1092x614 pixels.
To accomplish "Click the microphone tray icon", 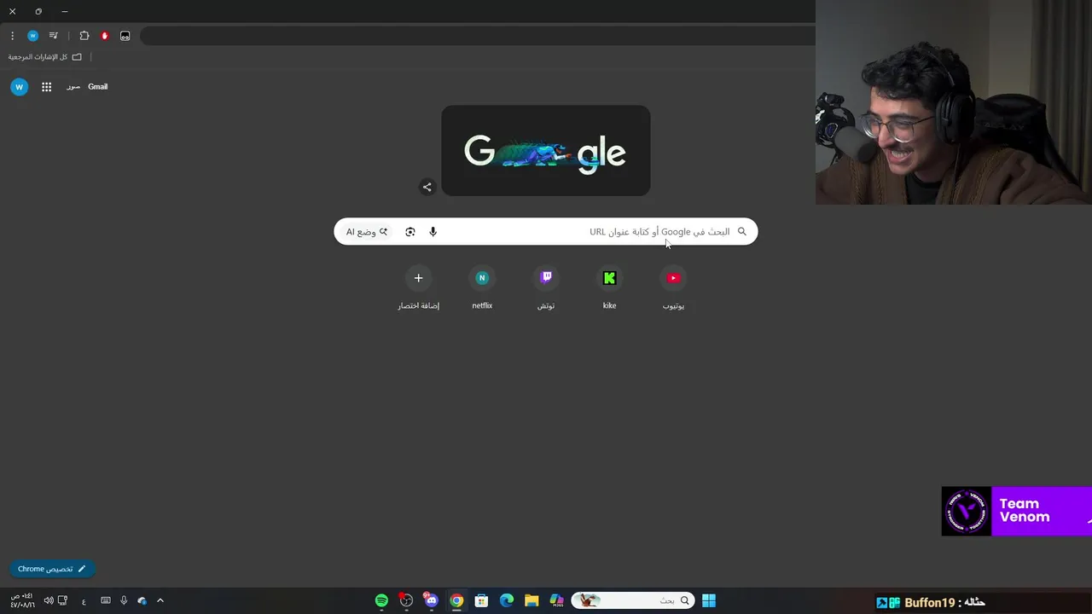I will point(124,600).
